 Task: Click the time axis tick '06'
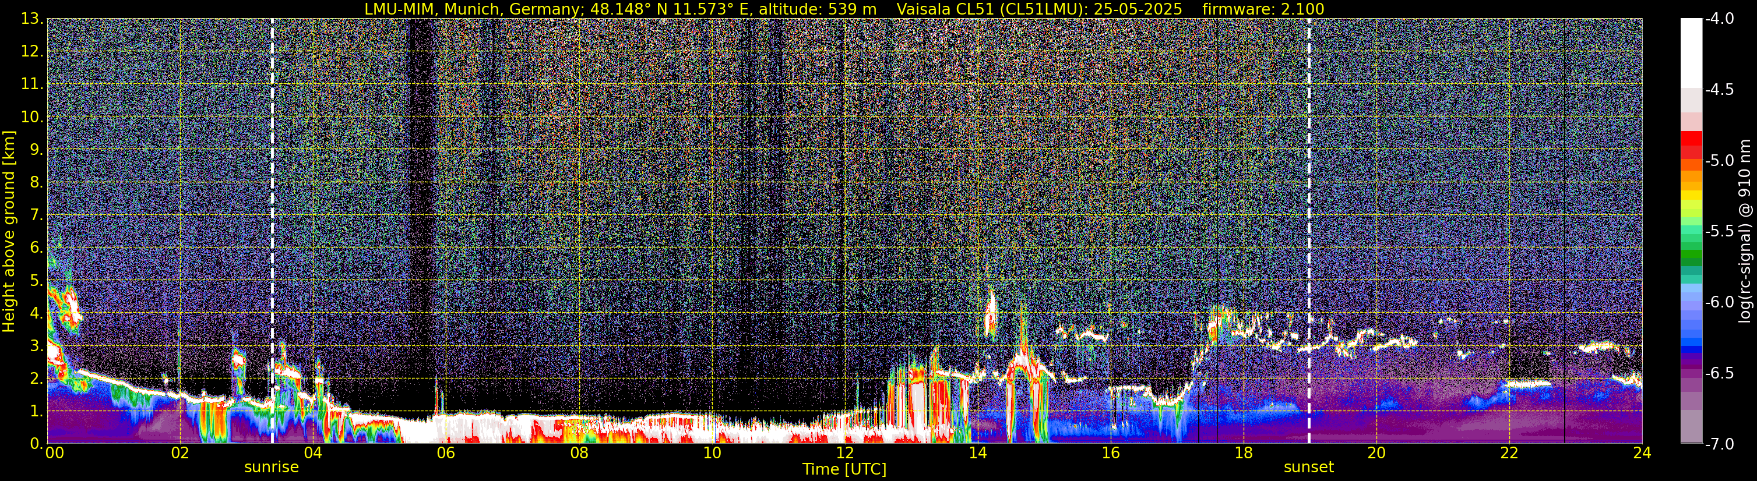click(445, 453)
